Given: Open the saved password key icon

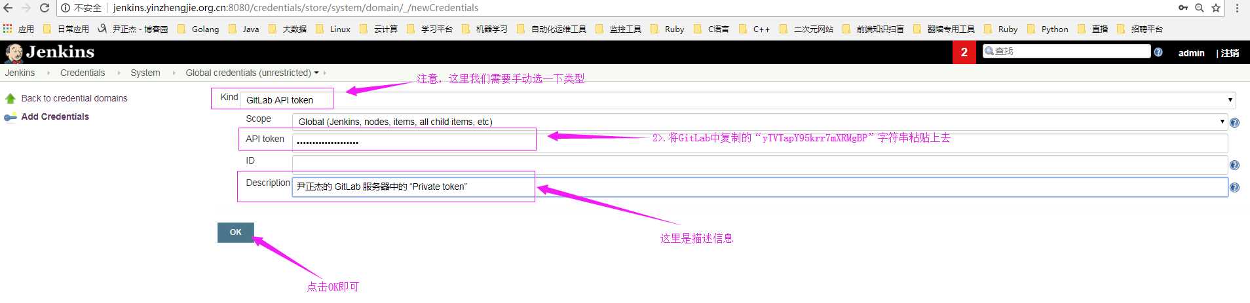Looking at the screenshot, I should (1183, 8).
